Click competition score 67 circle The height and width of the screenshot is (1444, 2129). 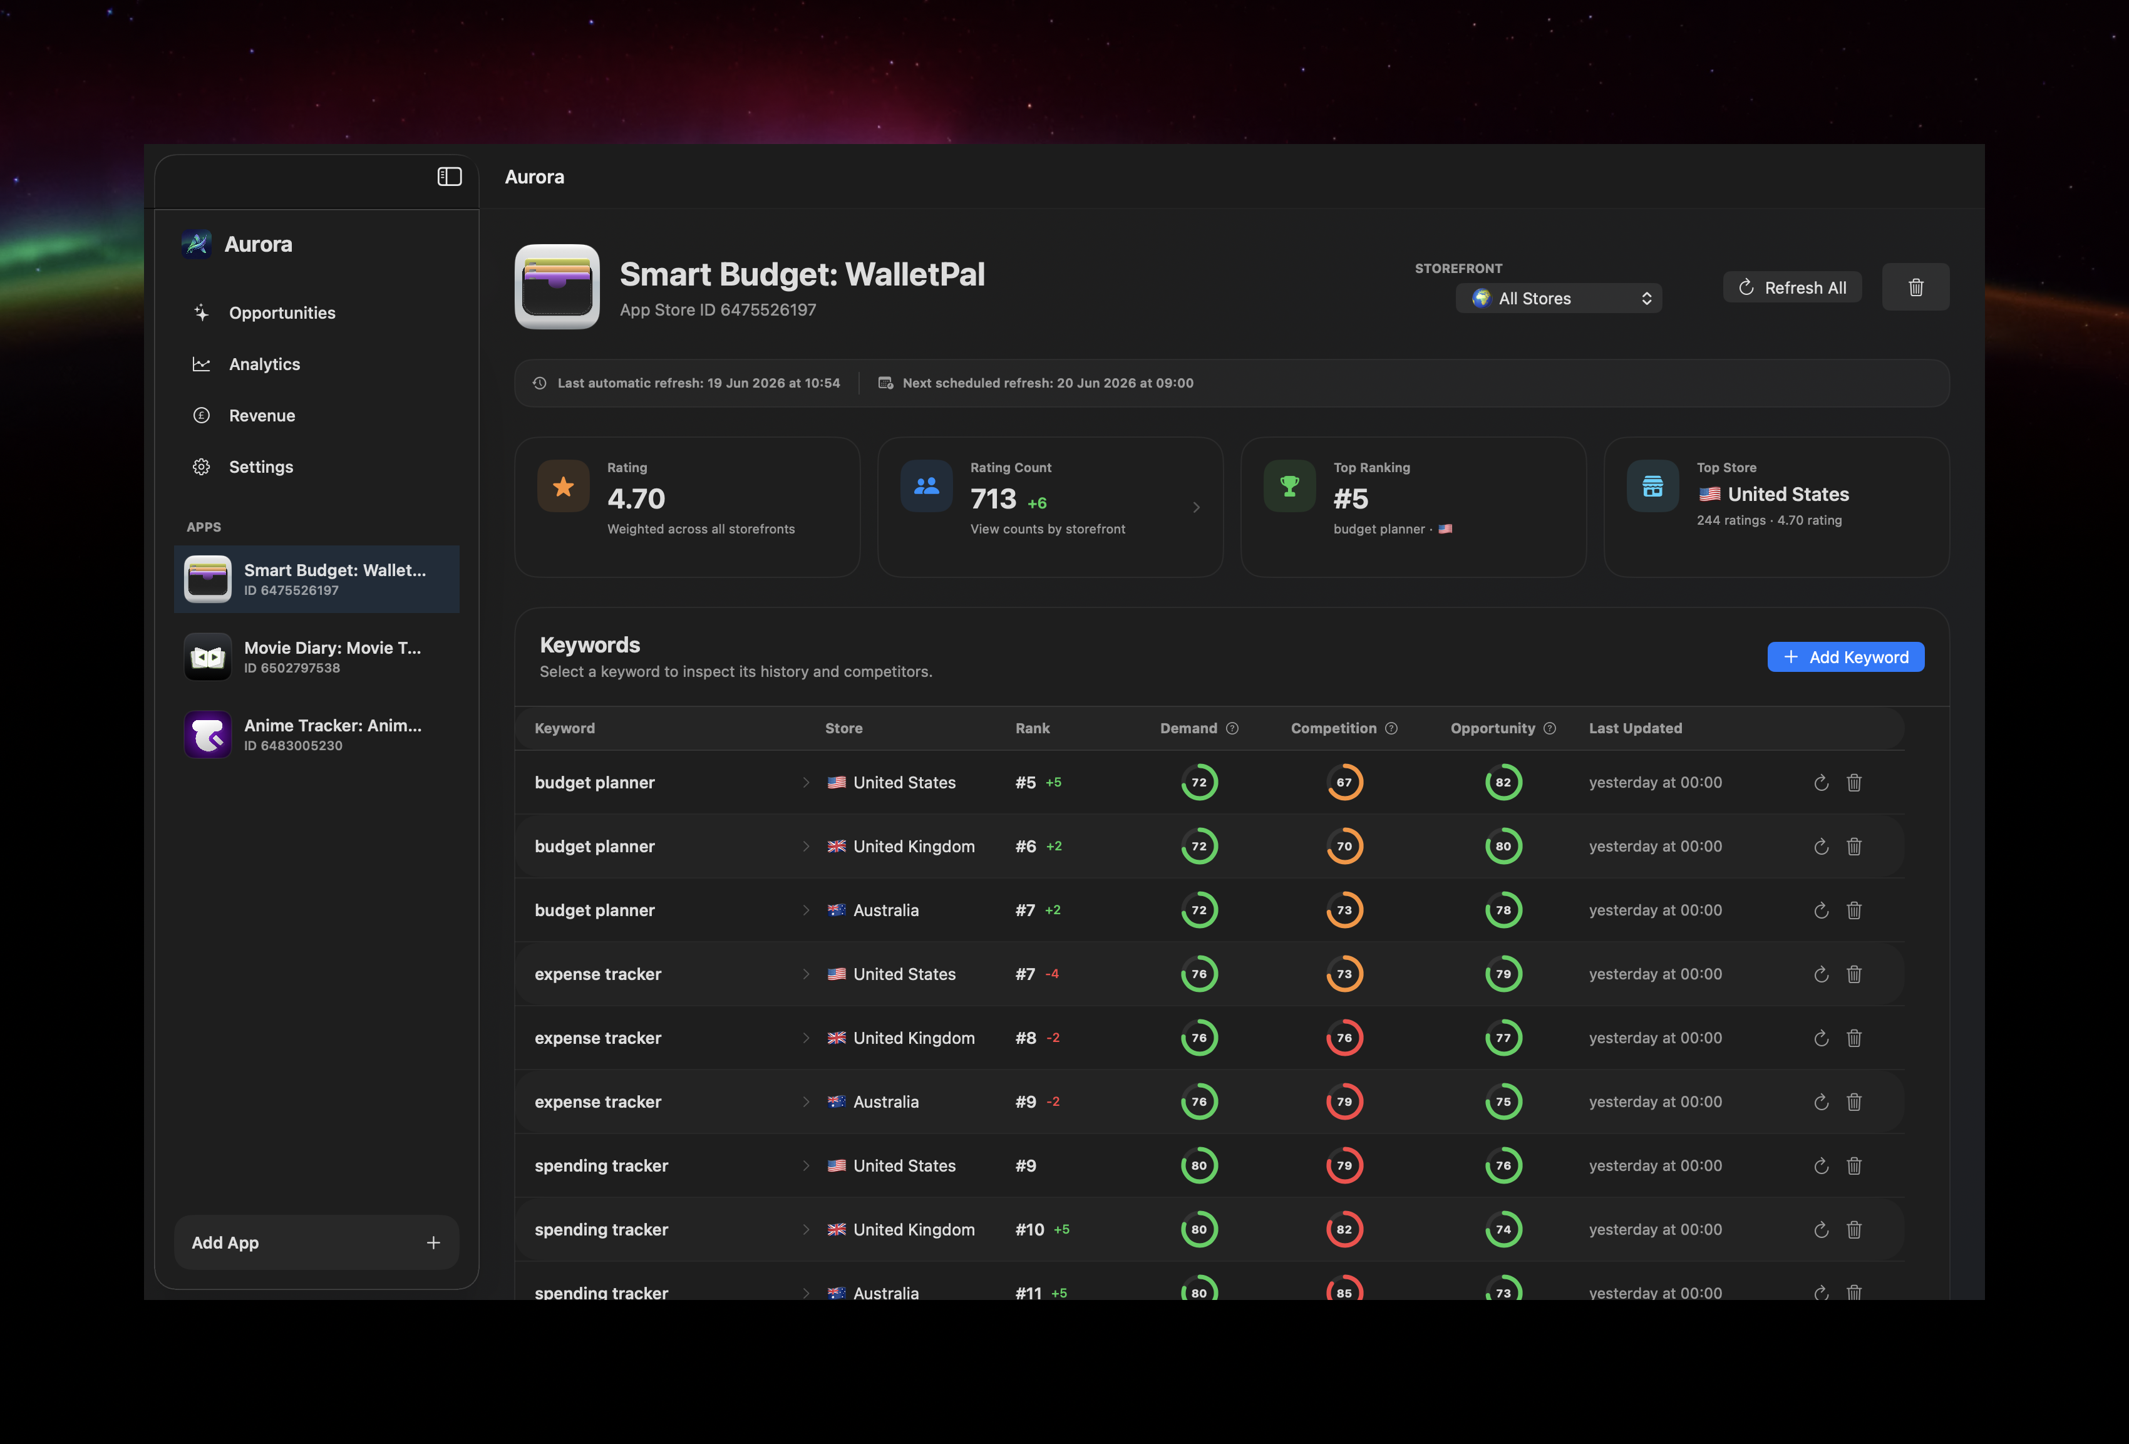1344,783
